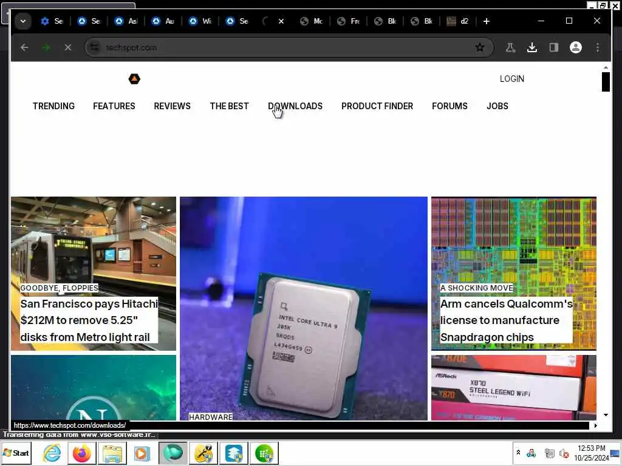
Task: Click the A SHOCKING MOVE label
Action: click(476, 288)
